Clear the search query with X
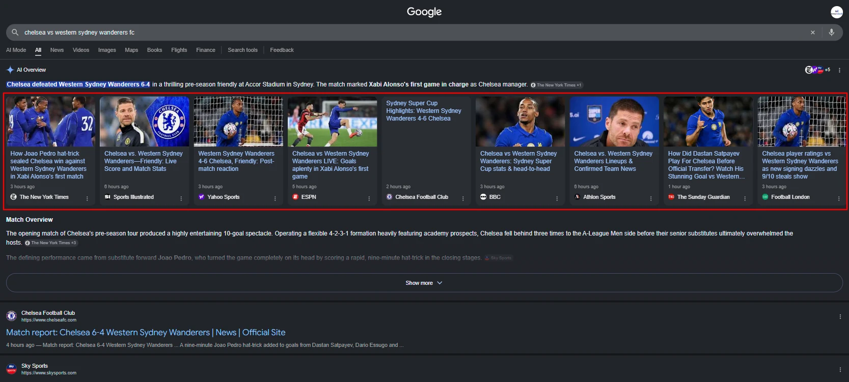849x382 pixels. (813, 32)
